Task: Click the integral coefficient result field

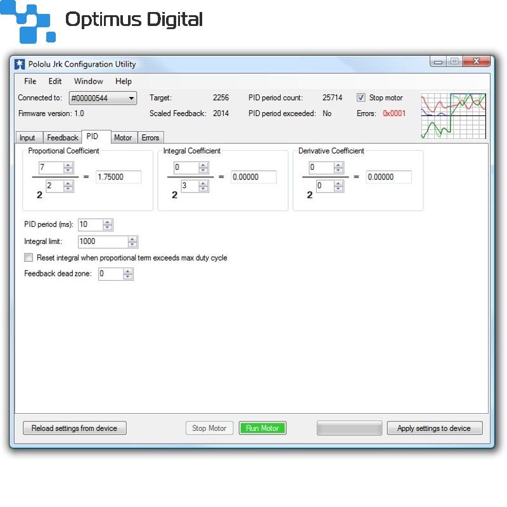Action: coord(253,177)
